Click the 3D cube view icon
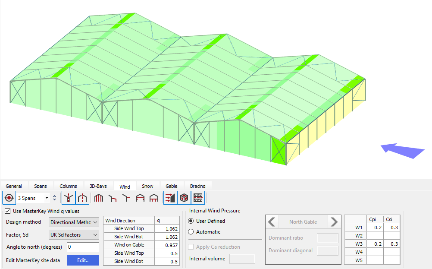The width and height of the screenshot is (432, 269). (184, 198)
